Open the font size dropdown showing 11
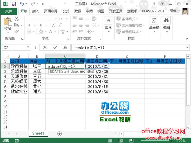 tap(67, 19)
